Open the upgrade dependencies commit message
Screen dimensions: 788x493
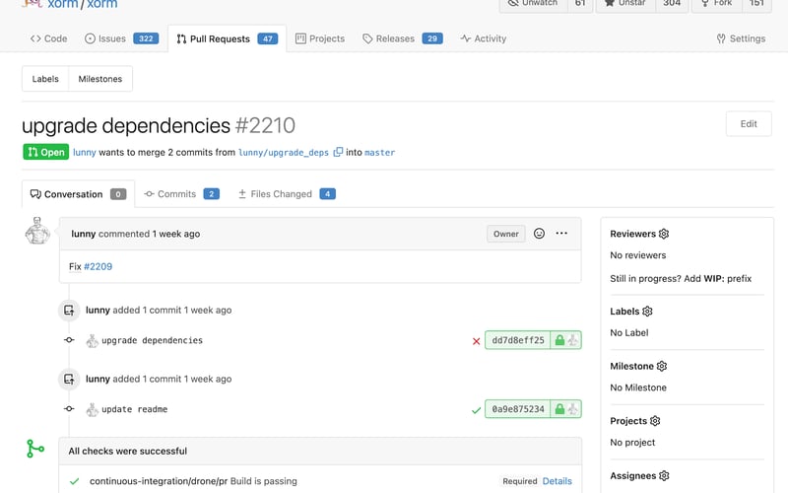[153, 340]
